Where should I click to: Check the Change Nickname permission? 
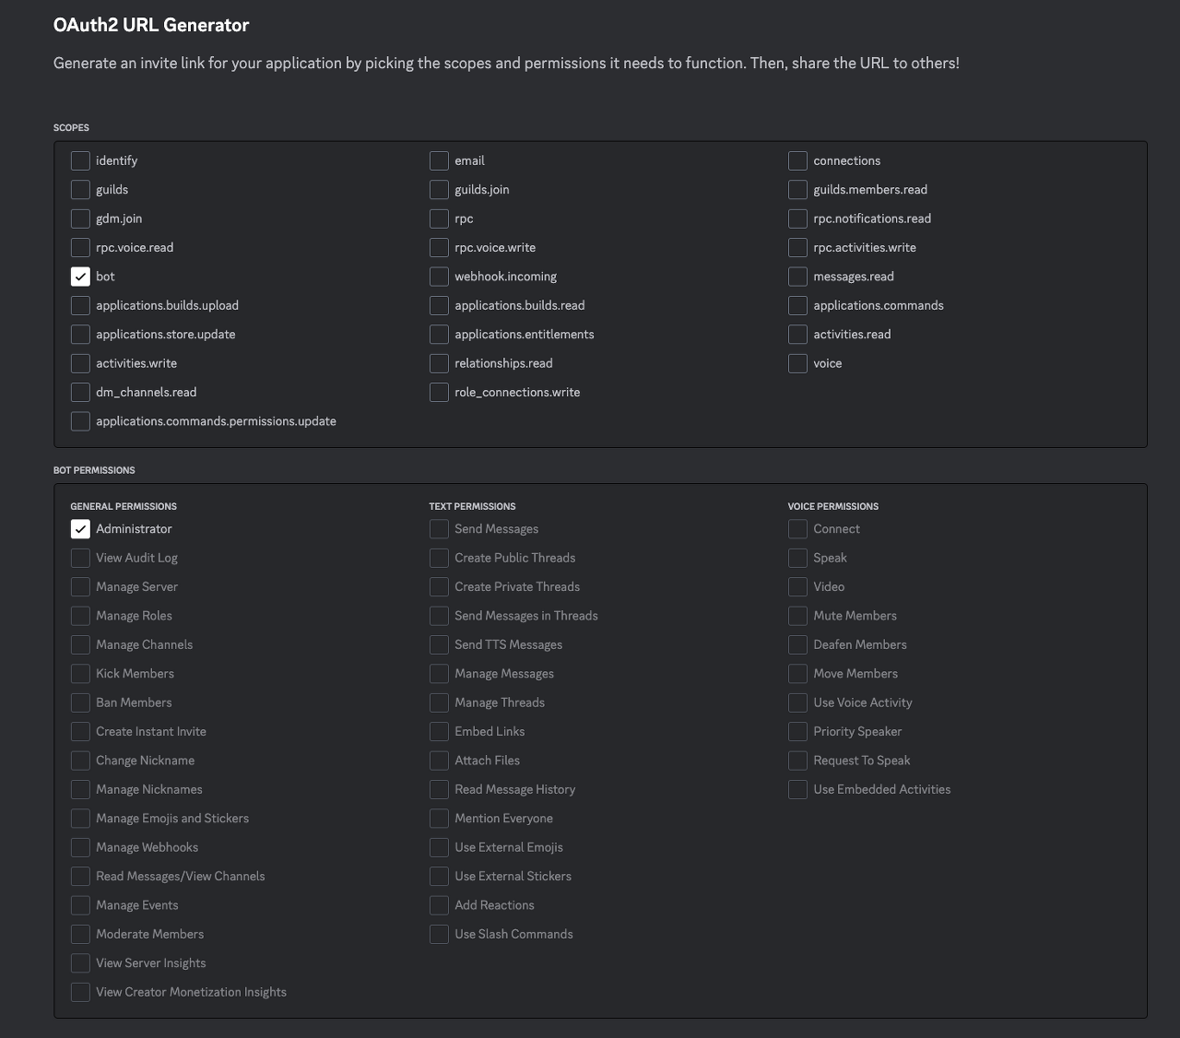80,761
